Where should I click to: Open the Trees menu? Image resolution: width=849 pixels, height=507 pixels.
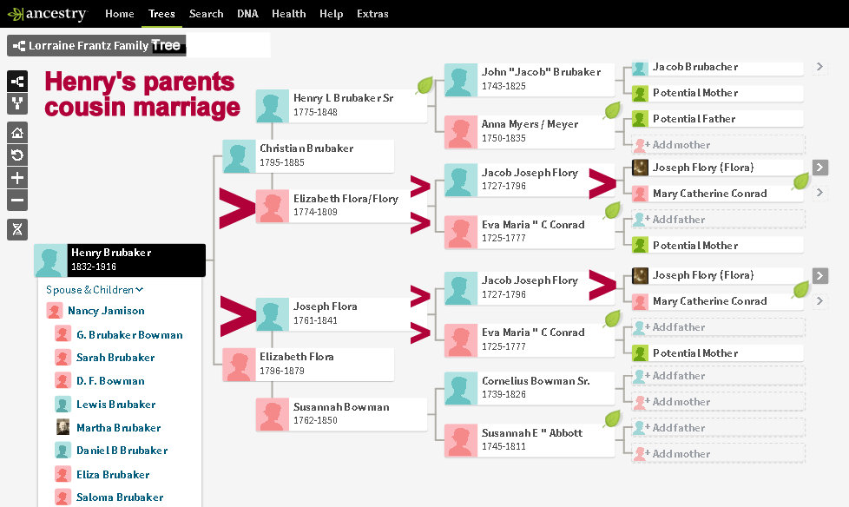(x=161, y=14)
